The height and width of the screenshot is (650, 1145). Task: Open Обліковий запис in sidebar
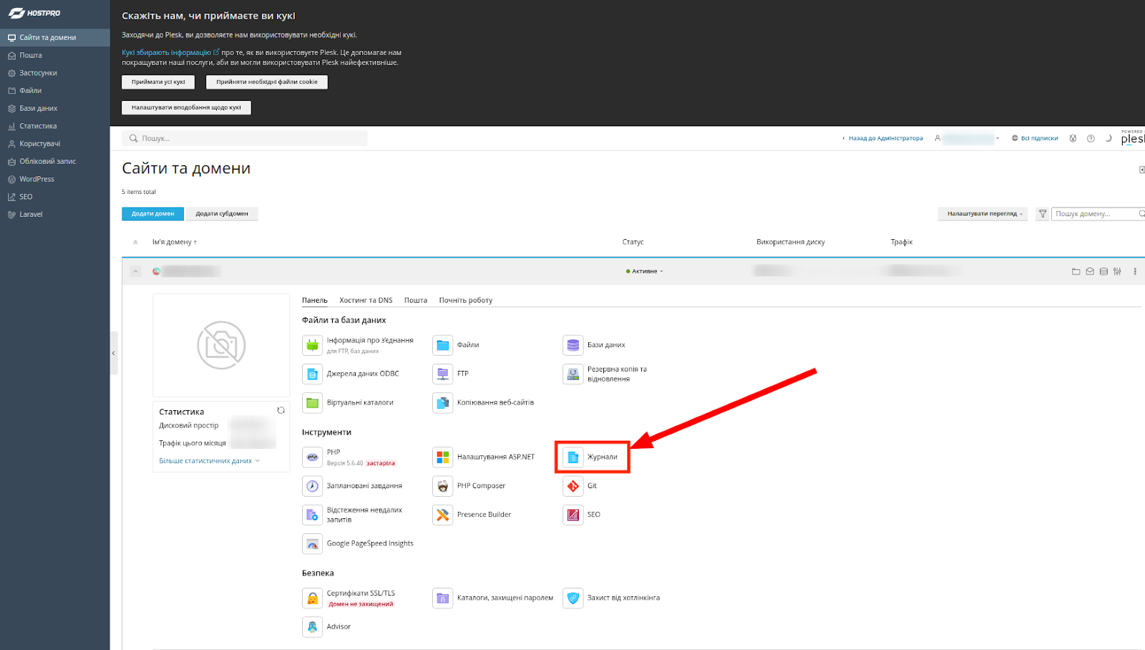[55, 161]
